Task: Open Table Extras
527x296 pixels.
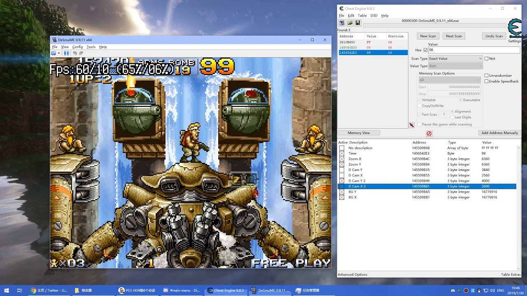Action: pyautogui.click(x=511, y=275)
